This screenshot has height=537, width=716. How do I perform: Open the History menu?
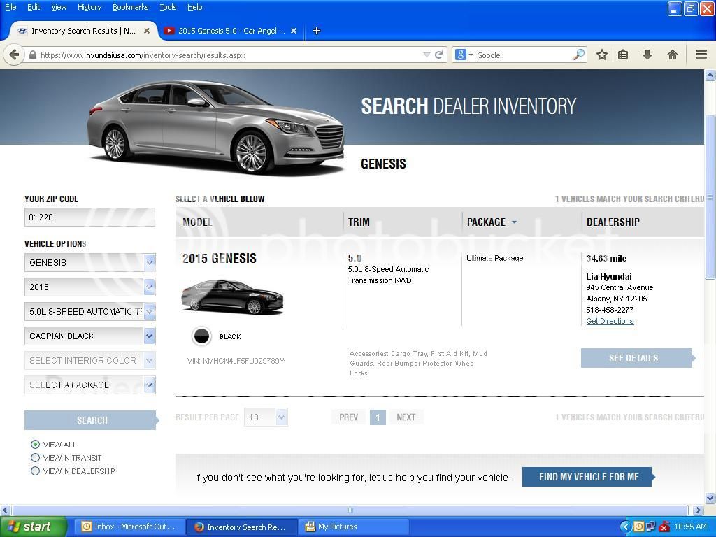89,7
